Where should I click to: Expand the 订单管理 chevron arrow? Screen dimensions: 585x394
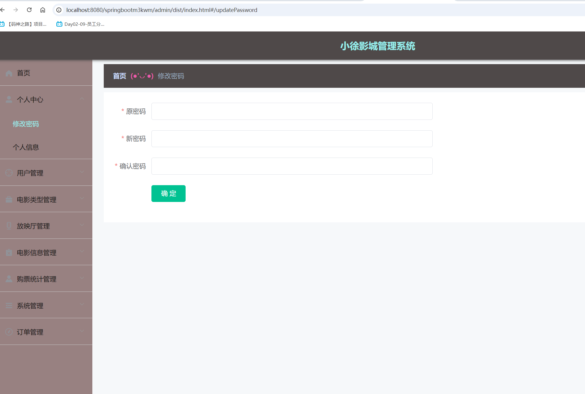[82, 331]
